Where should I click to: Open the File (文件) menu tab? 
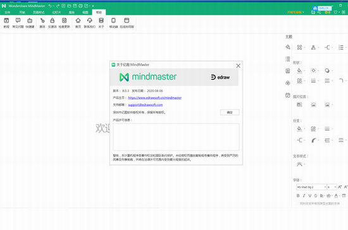8,13
